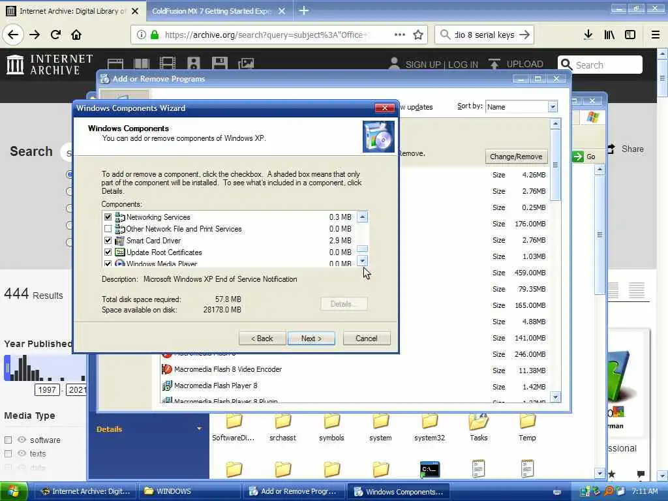Viewport: 668px width, 501px height.
Task: Open the browser hamburger menu
Action: (x=655, y=35)
